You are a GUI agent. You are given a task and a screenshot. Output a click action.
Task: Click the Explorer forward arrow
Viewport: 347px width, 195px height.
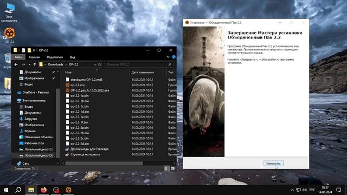click(x=23, y=64)
